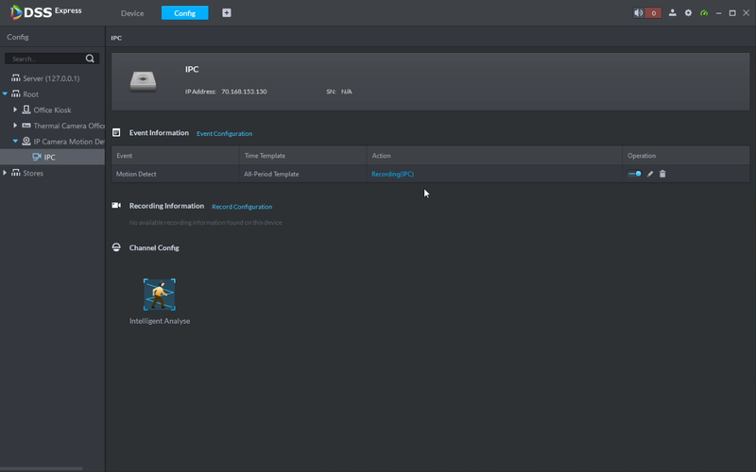Switch to the Device tab

tap(132, 13)
